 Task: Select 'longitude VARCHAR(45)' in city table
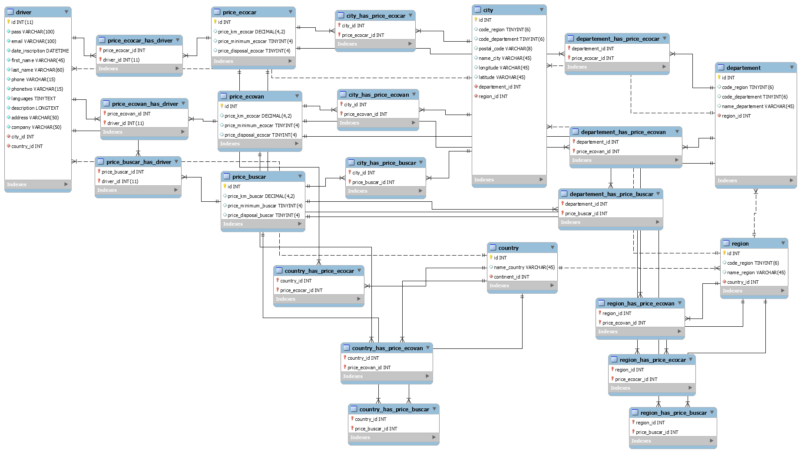[509, 68]
